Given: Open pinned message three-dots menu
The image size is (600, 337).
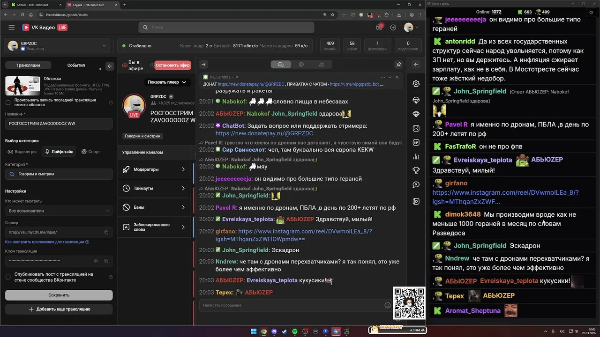Looking at the screenshot, I should (x=383, y=77).
